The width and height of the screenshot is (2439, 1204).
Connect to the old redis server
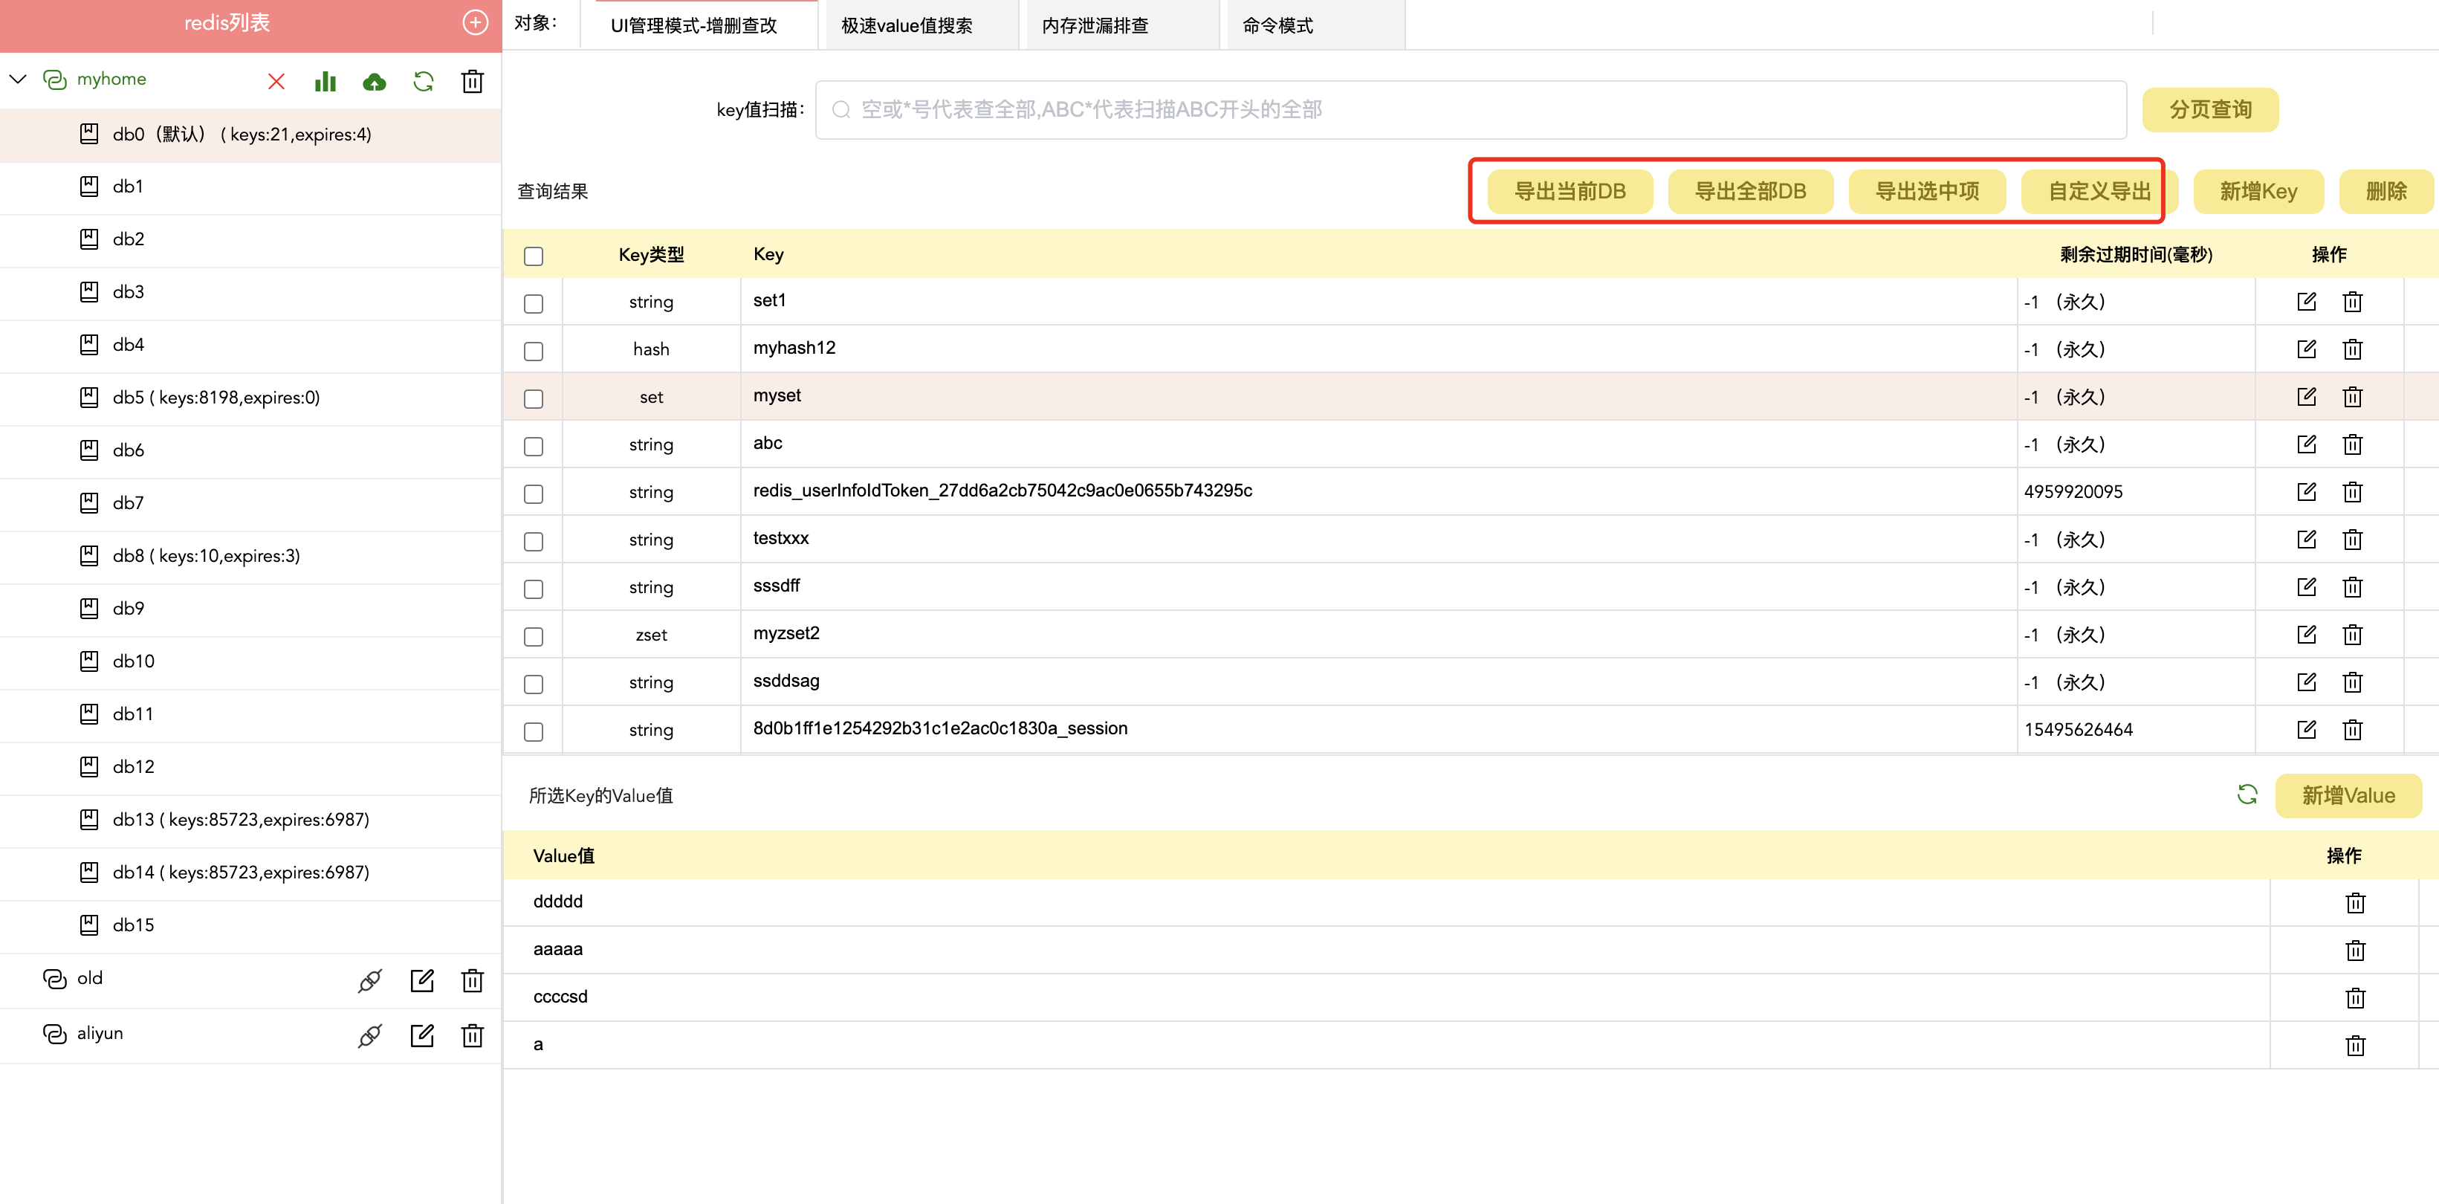coord(369,980)
